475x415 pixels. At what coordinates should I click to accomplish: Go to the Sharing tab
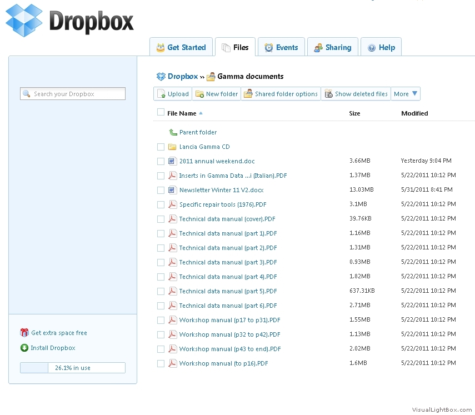point(333,47)
